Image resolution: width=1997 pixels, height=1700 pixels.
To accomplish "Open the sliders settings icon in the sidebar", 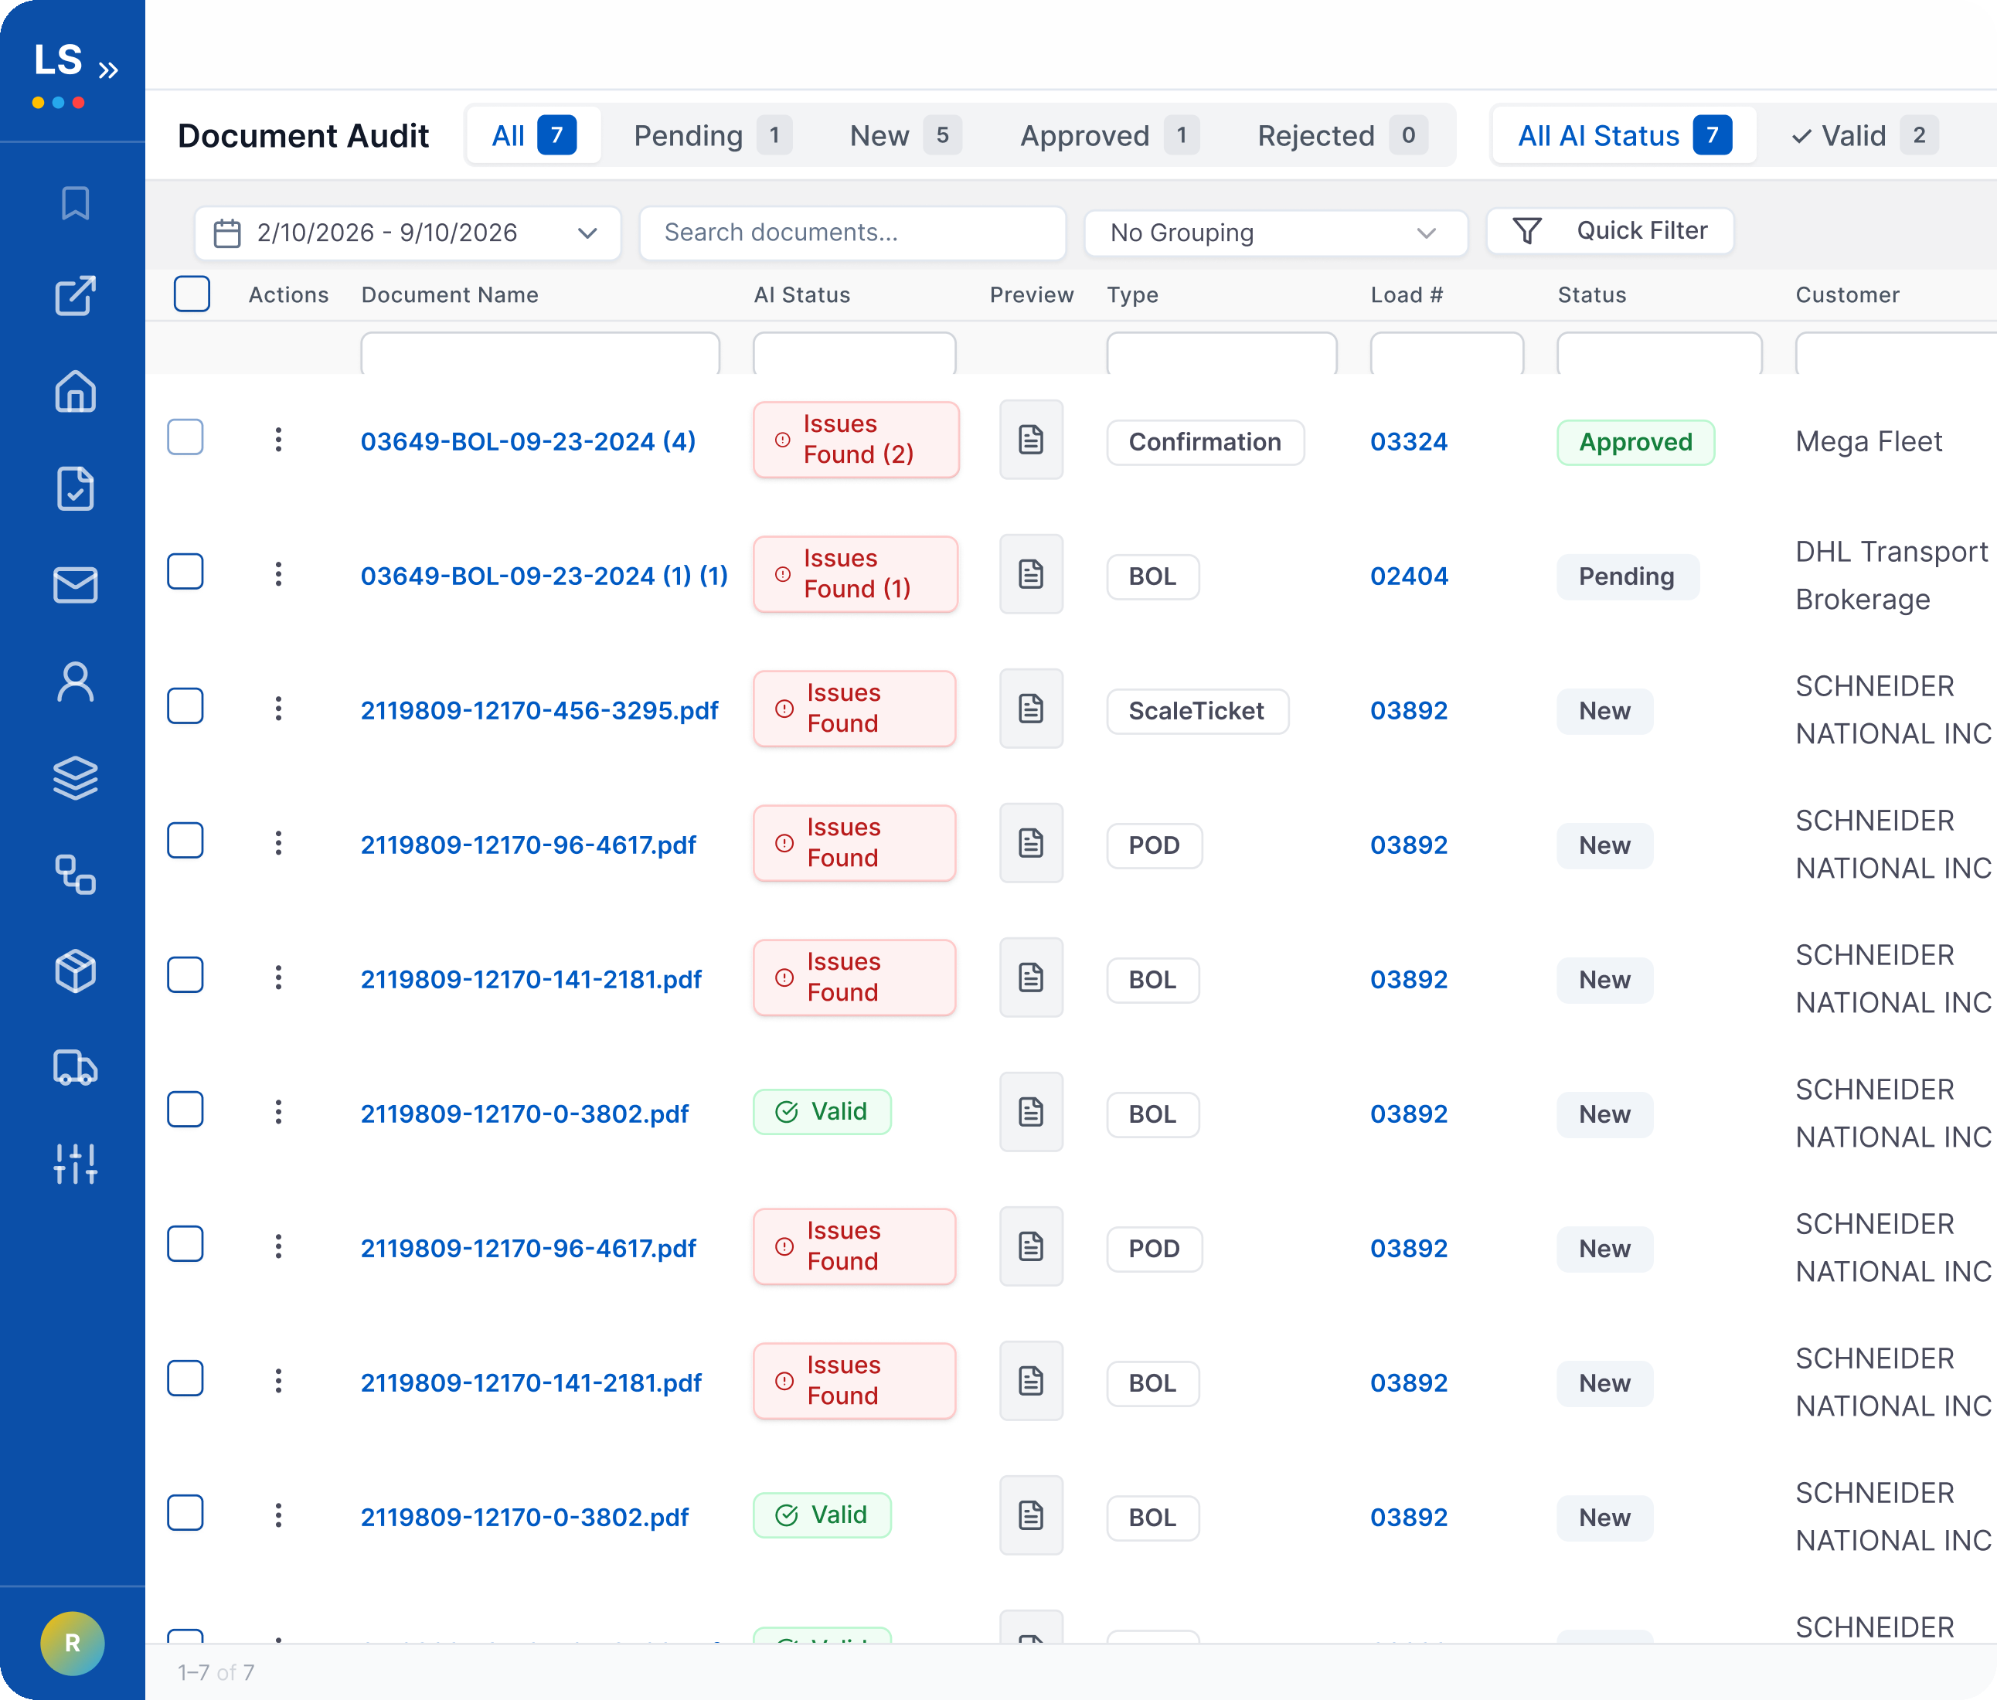I will point(75,1164).
